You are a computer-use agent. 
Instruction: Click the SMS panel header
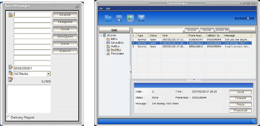point(114,30)
